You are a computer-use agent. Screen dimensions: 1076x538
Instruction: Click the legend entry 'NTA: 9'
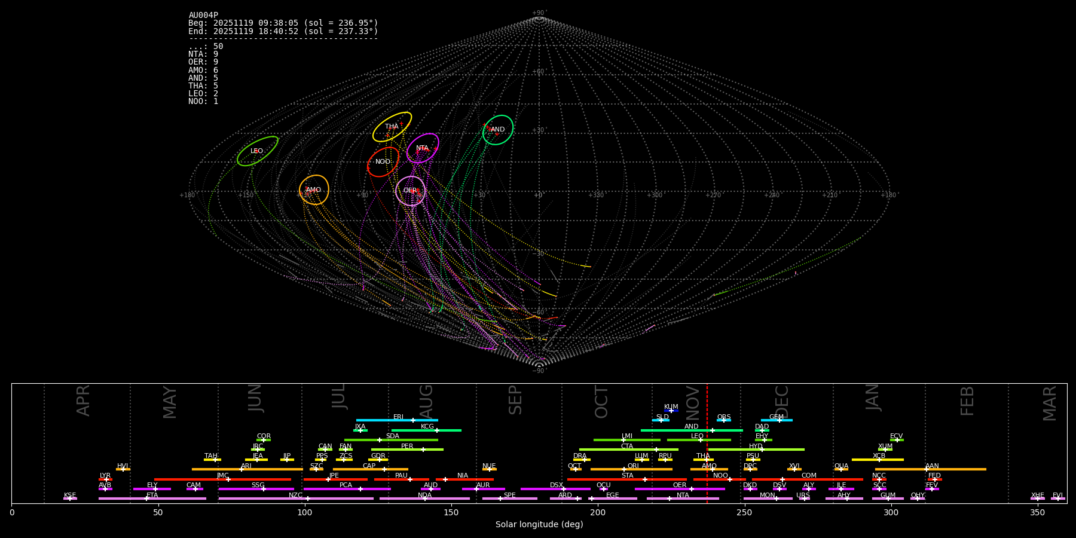pyautogui.click(x=203, y=54)
